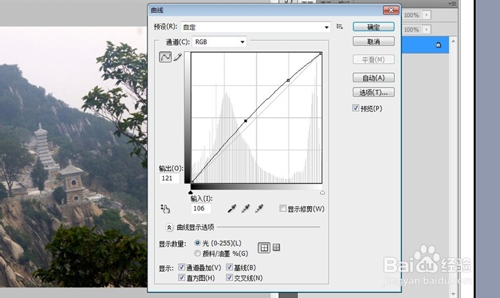Click the 选项(T)... options button
This screenshot has width=500, height=298.
[374, 92]
